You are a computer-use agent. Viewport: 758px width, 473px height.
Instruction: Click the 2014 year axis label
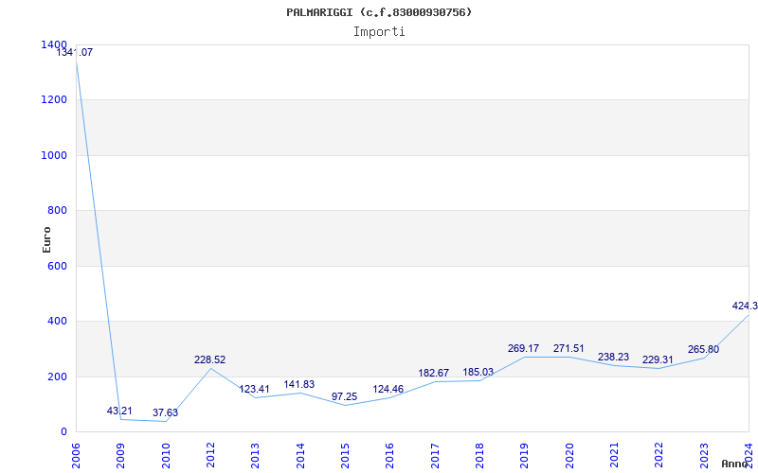point(300,456)
